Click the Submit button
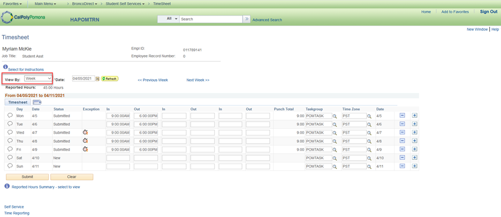501x217 pixels. click(x=27, y=177)
